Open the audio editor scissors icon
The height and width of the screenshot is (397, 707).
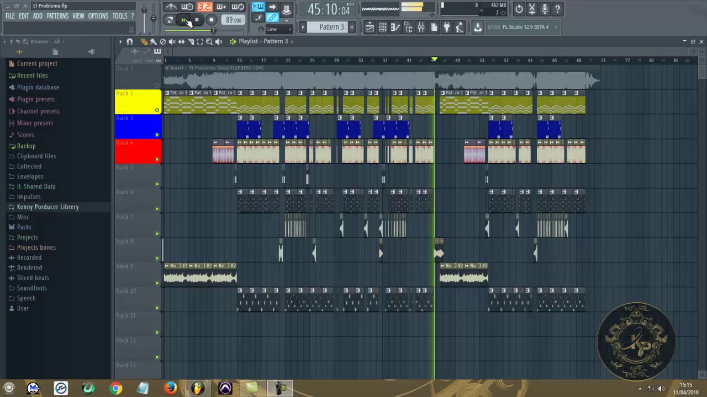pos(532,9)
